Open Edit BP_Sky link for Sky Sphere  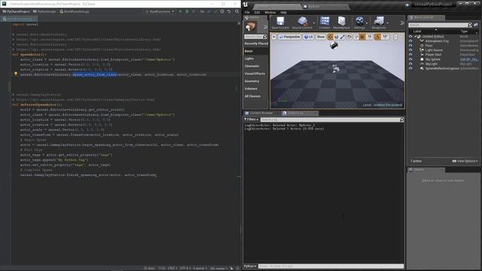[469, 59]
